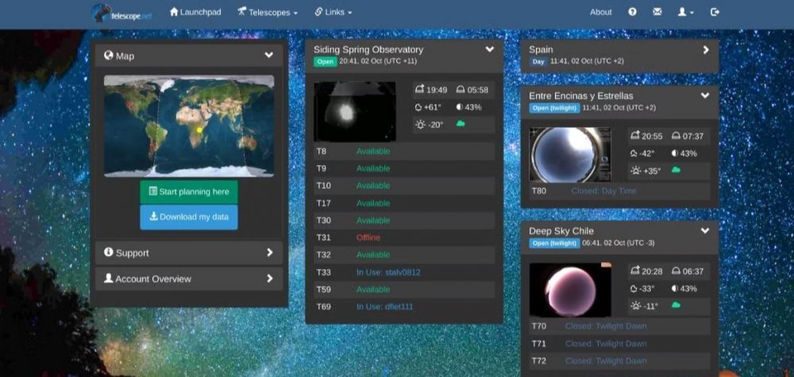Expand the Support panel

pos(189,252)
